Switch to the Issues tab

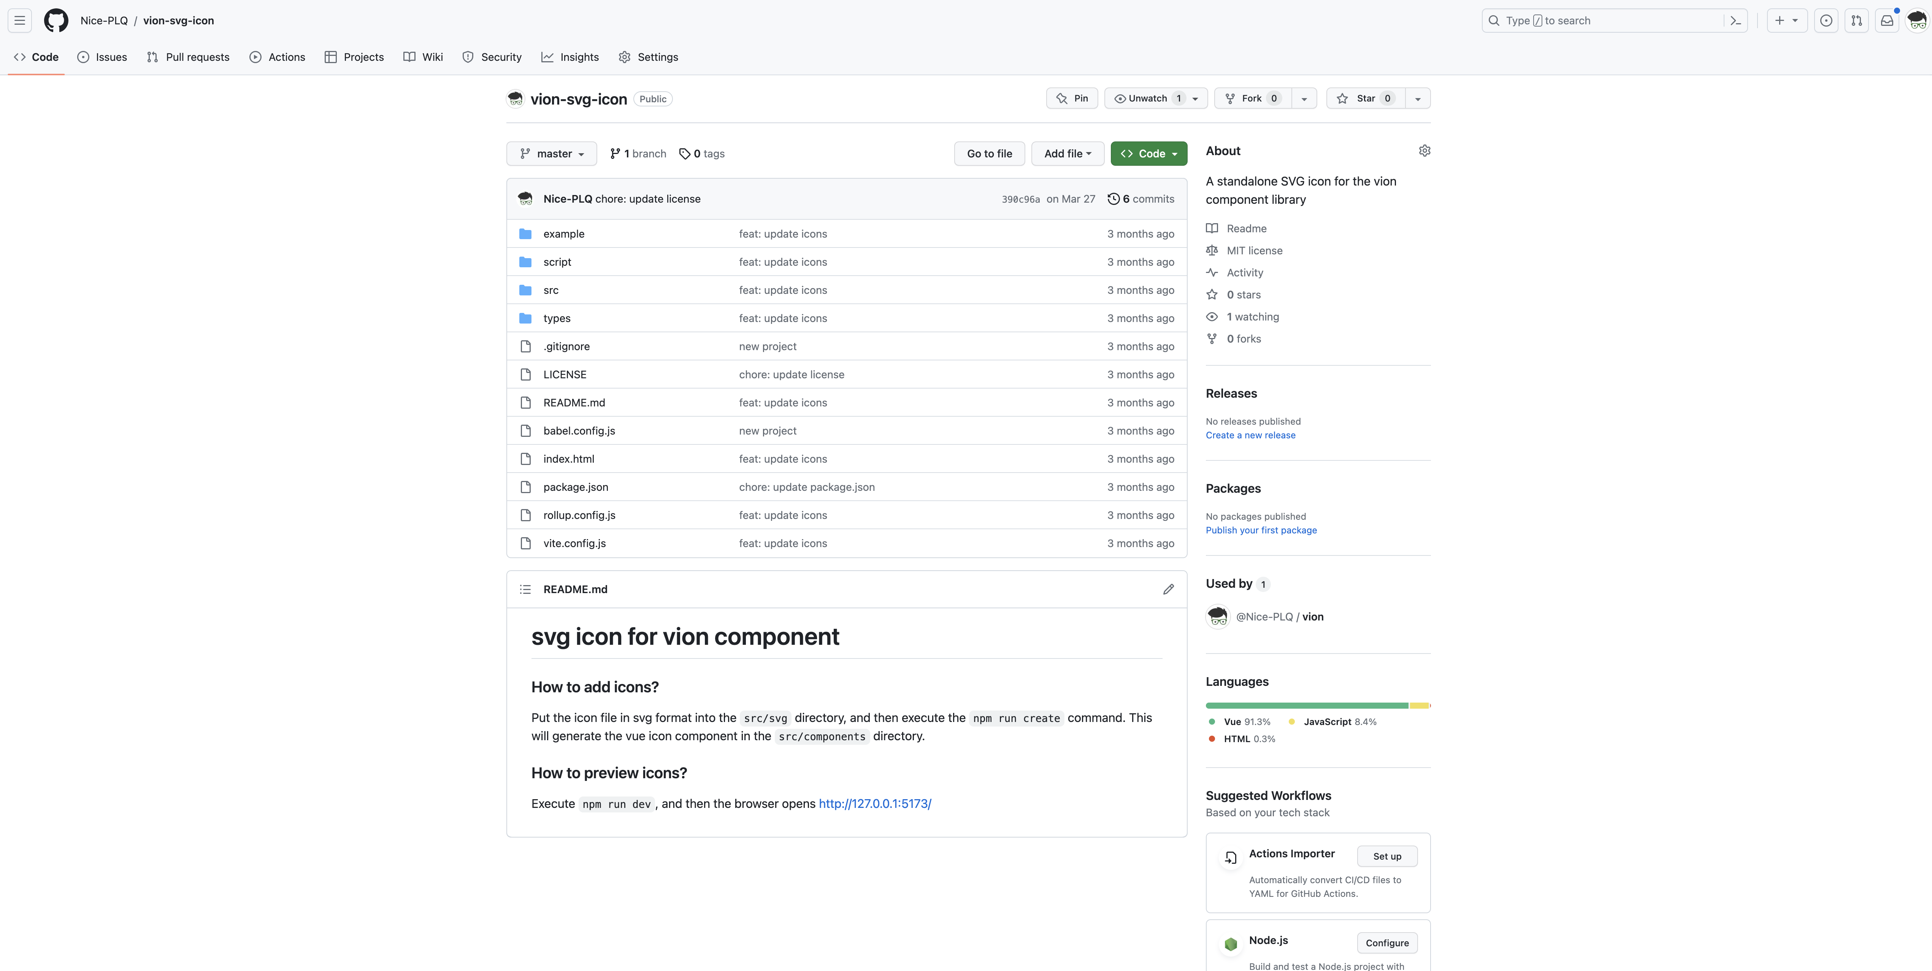102,57
